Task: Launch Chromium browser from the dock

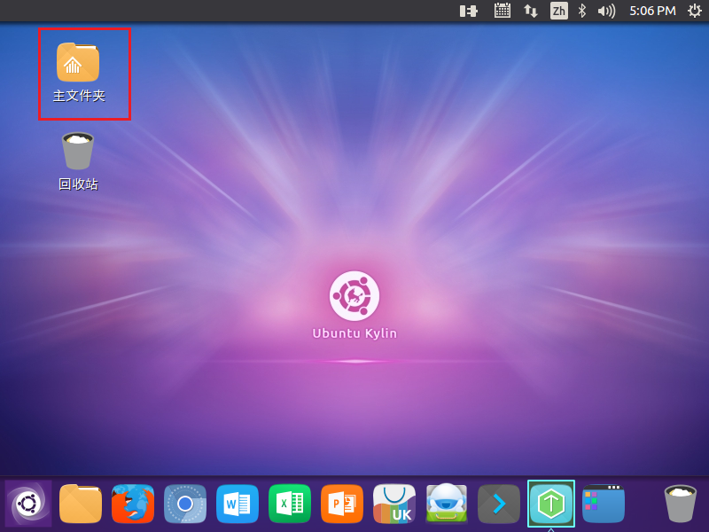Action: [185, 504]
